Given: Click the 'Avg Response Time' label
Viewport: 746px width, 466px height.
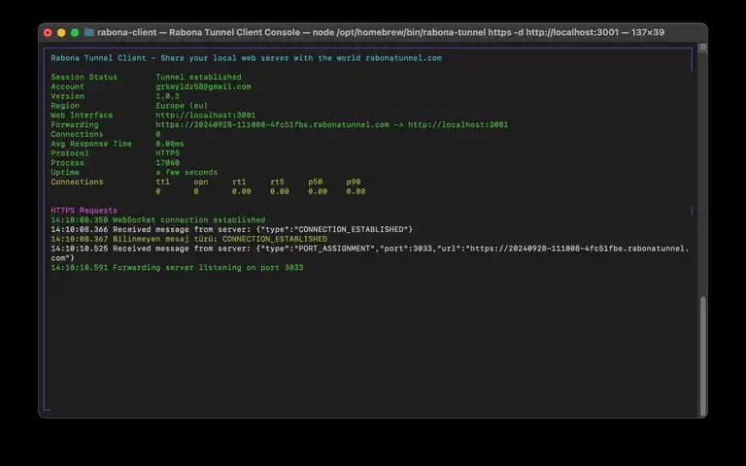Looking at the screenshot, I should pos(91,144).
